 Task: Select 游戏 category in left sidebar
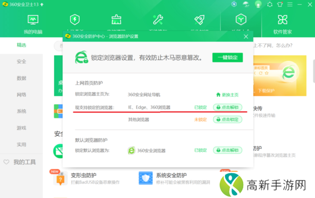(22, 128)
